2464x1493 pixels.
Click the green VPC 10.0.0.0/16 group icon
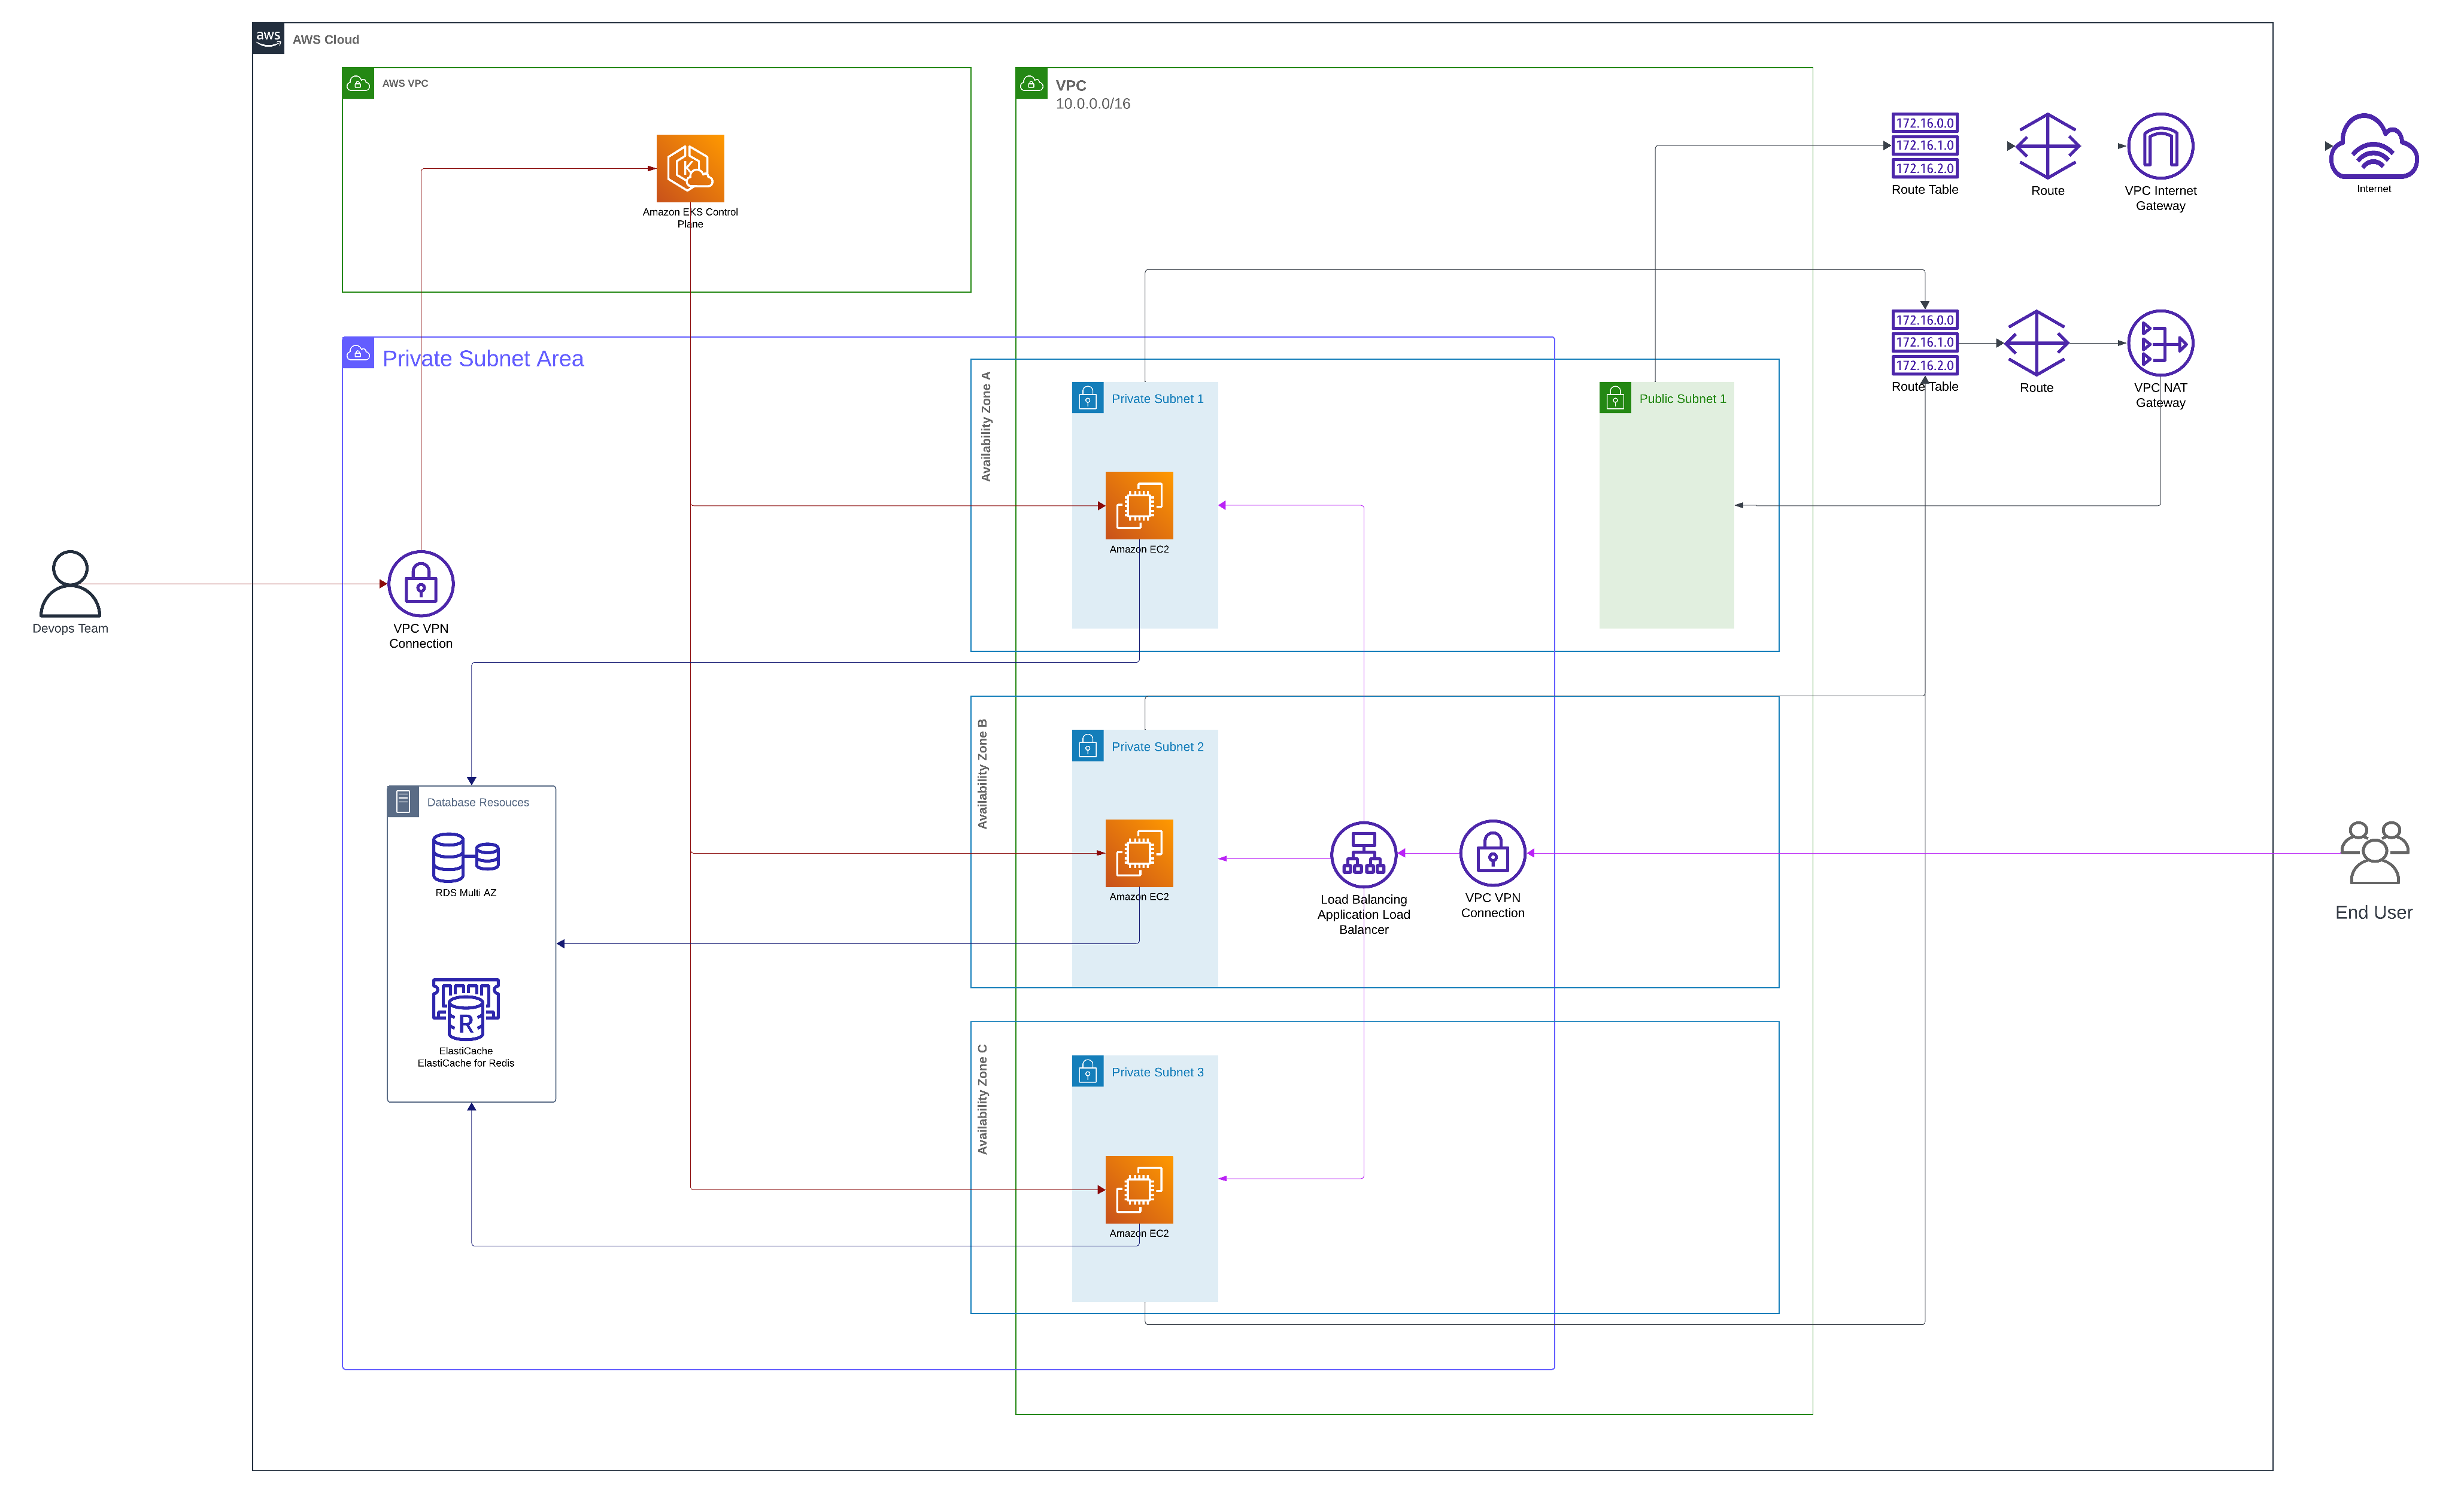[x=1032, y=83]
